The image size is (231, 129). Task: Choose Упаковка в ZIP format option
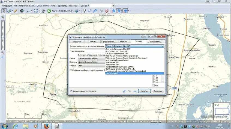(x=134, y=62)
